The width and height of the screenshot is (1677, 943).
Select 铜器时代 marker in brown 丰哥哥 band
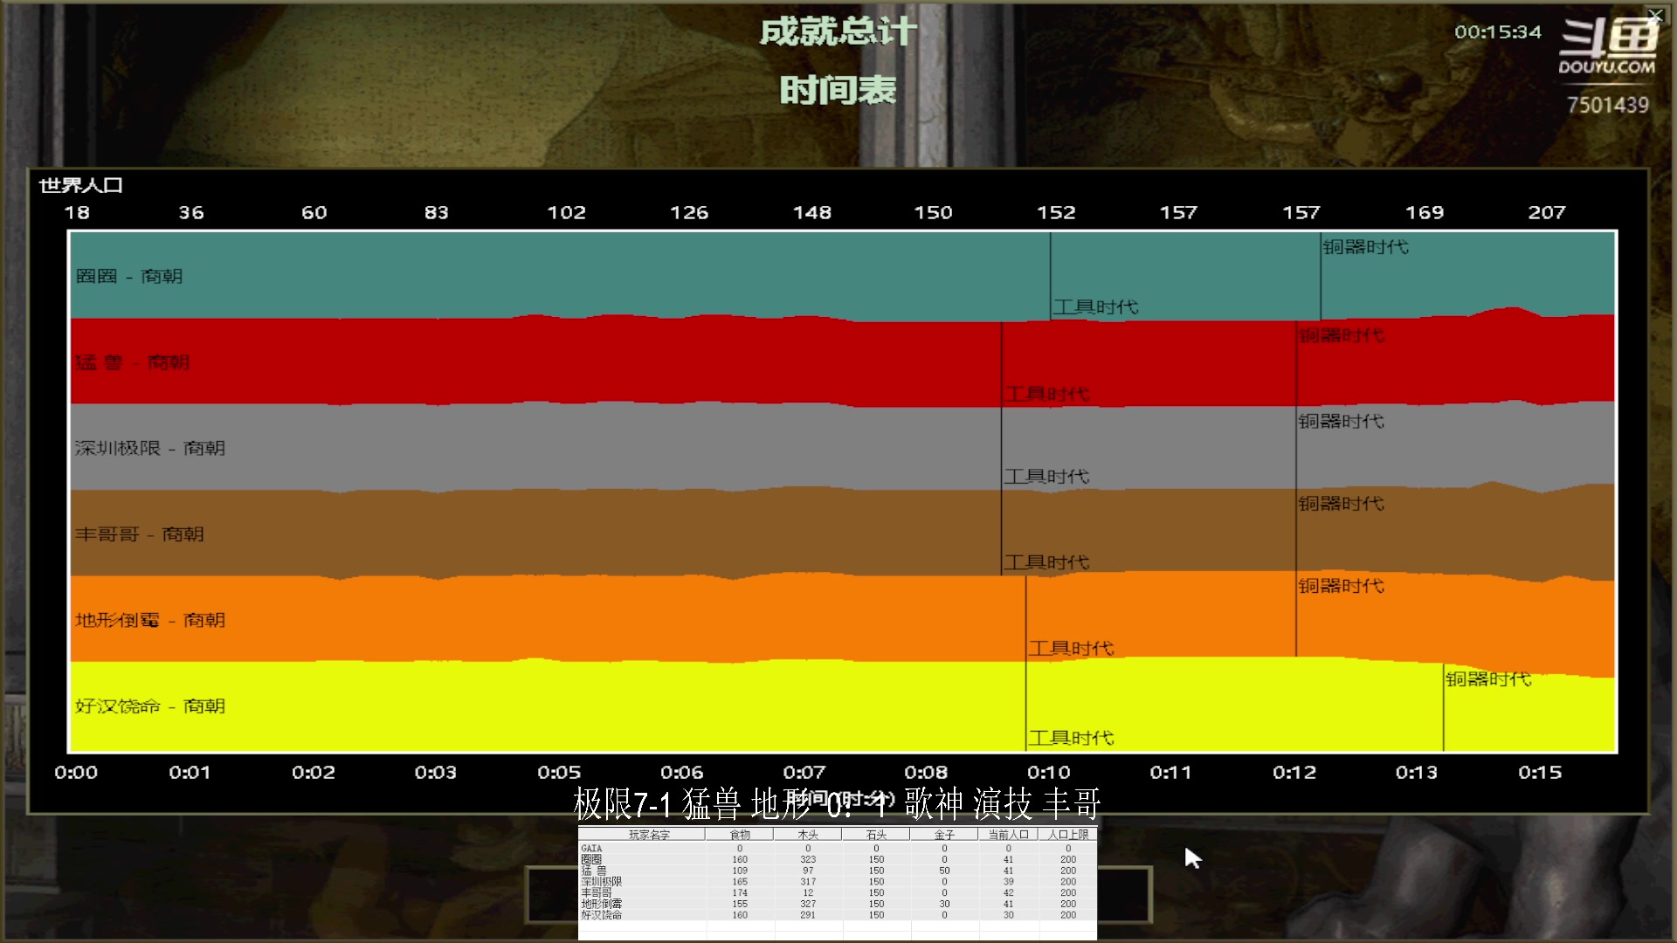click(x=1342, y=504)
